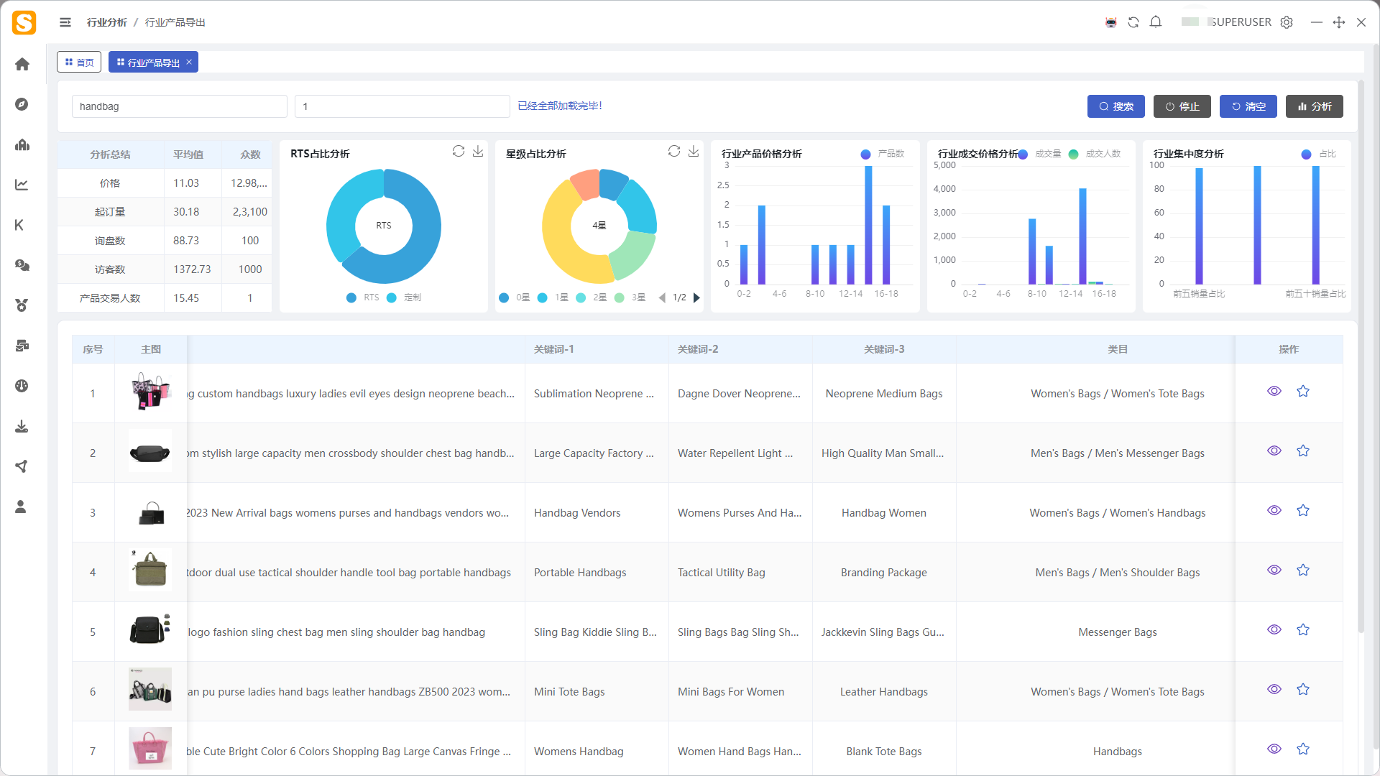Screen dimensions: 1380x776
Task: Click the 清空 clear button
Action: tap(1248, 106)
